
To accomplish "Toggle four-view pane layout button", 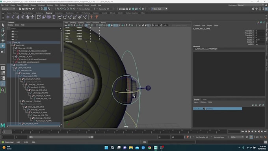I will (x=3, y=73).
